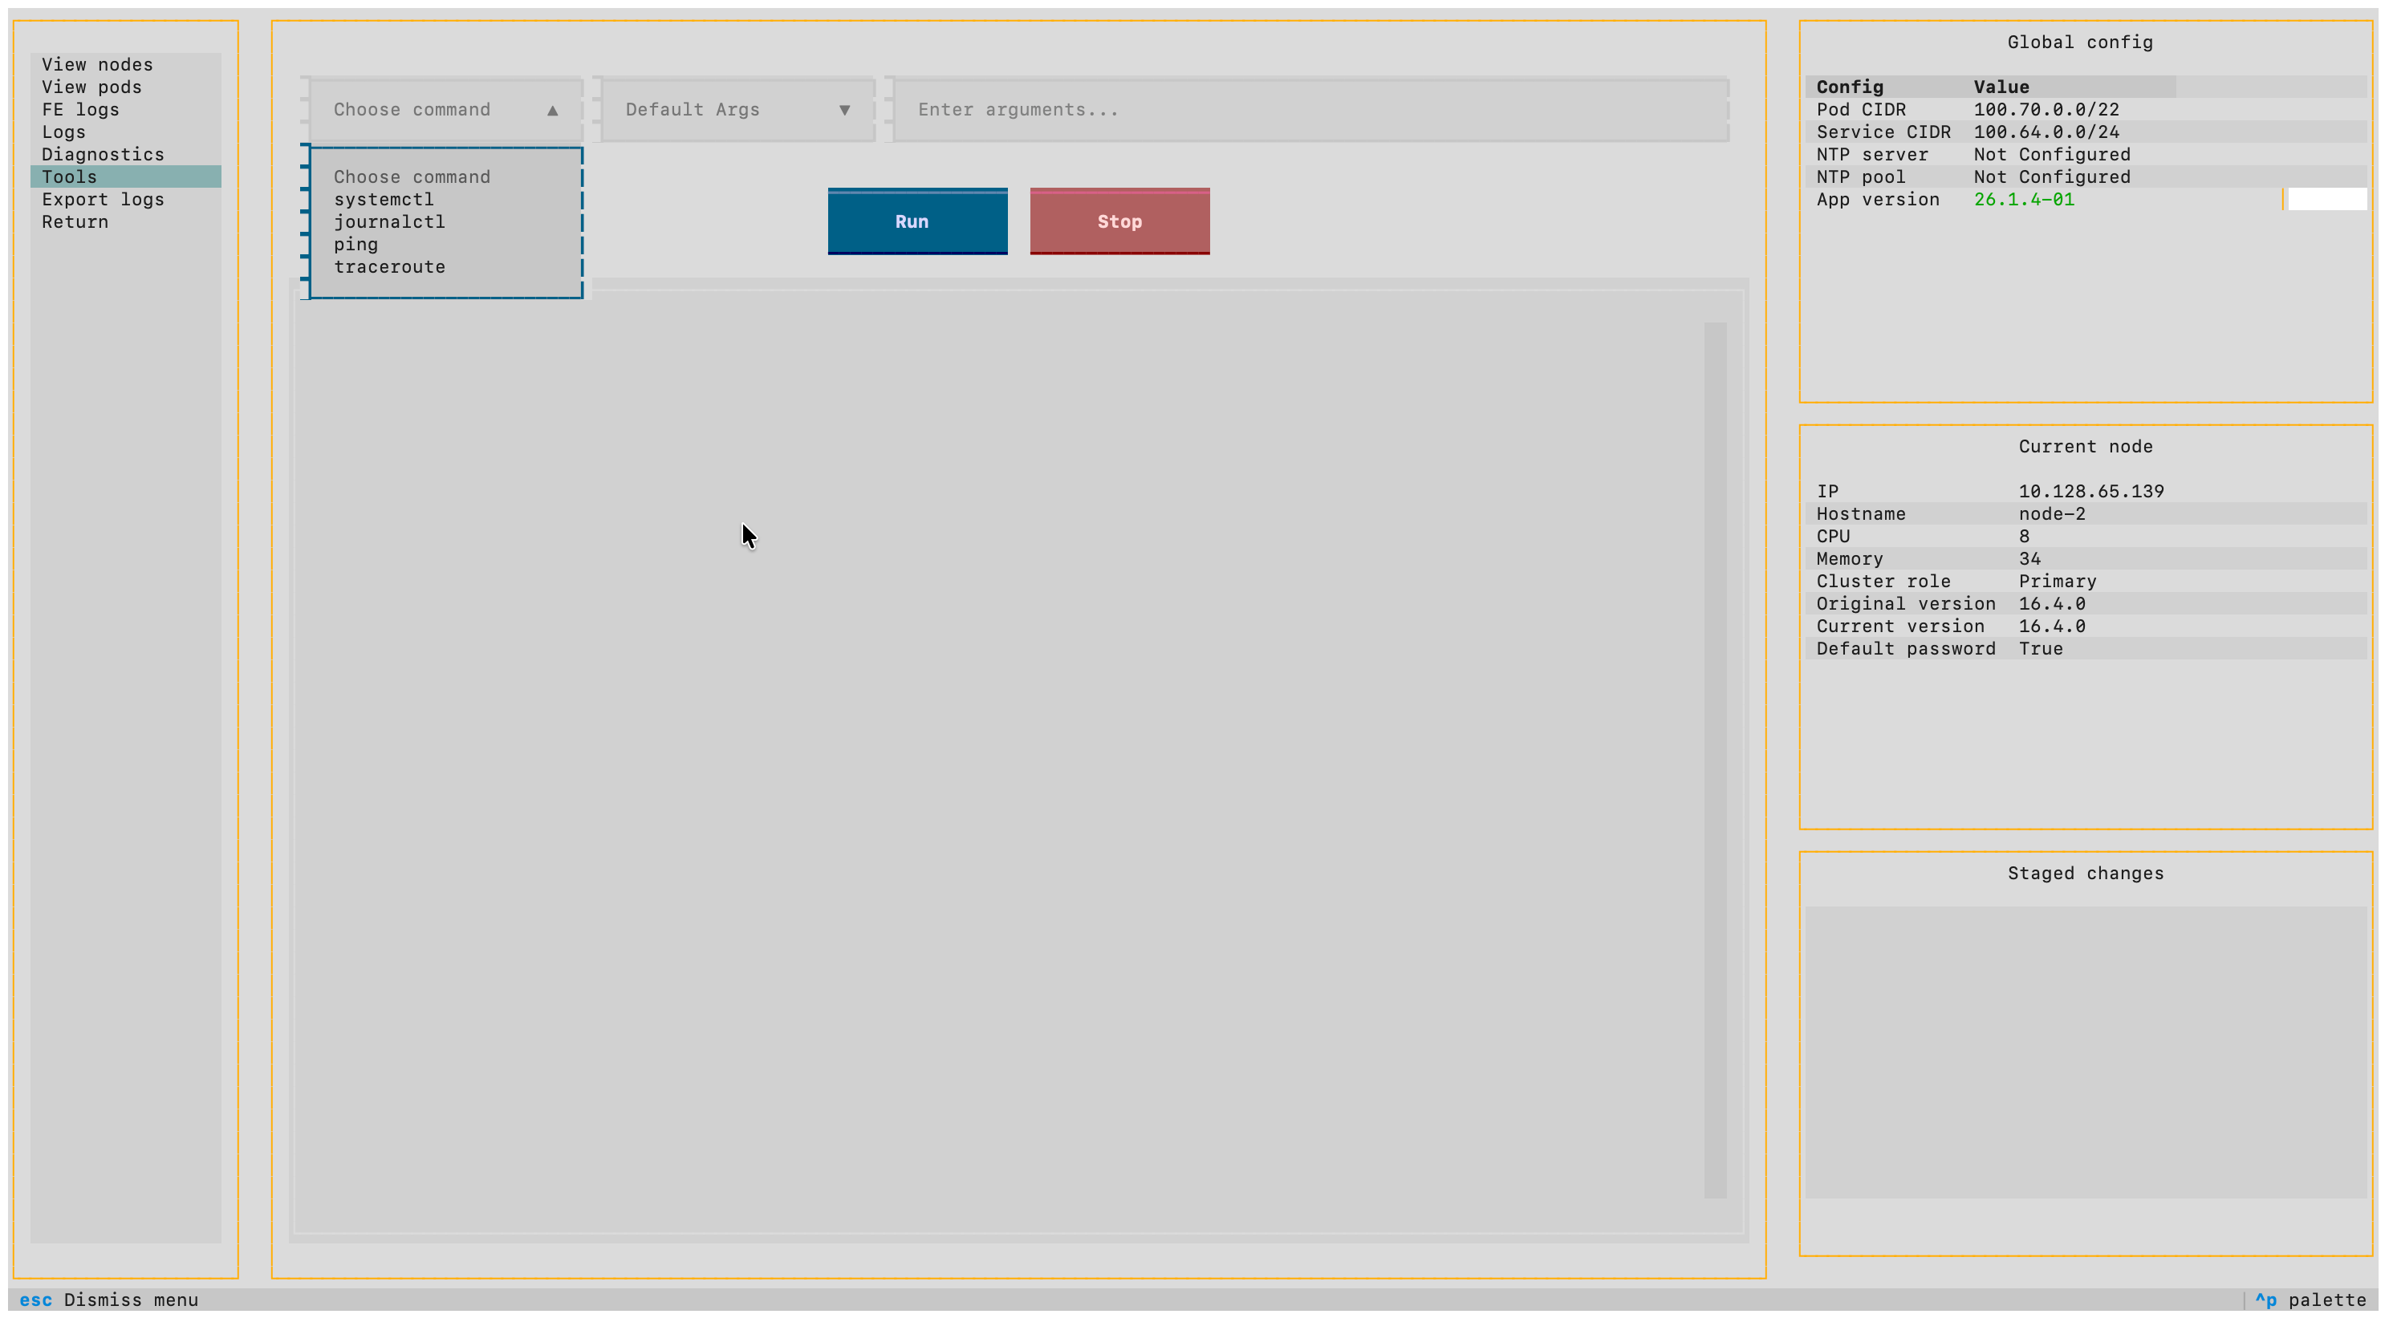The image size is (2389, 1318).
Task: Click inside the Staged changes list area
Action: [2086, 1052]
